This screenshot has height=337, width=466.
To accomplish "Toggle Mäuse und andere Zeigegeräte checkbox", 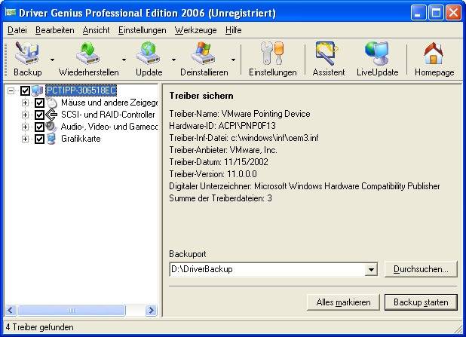I will 39,103.
